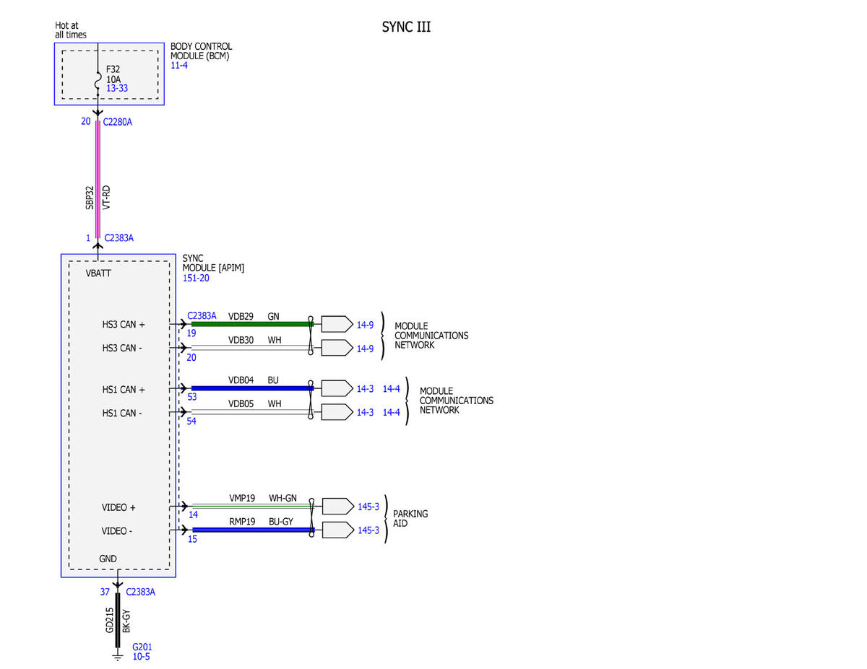867x669 pixels.
Task: Click the 'VIDEO +' terminal label
Action: (118, 507)
